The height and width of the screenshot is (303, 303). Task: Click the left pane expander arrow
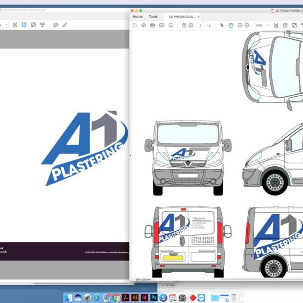(130, 155)
